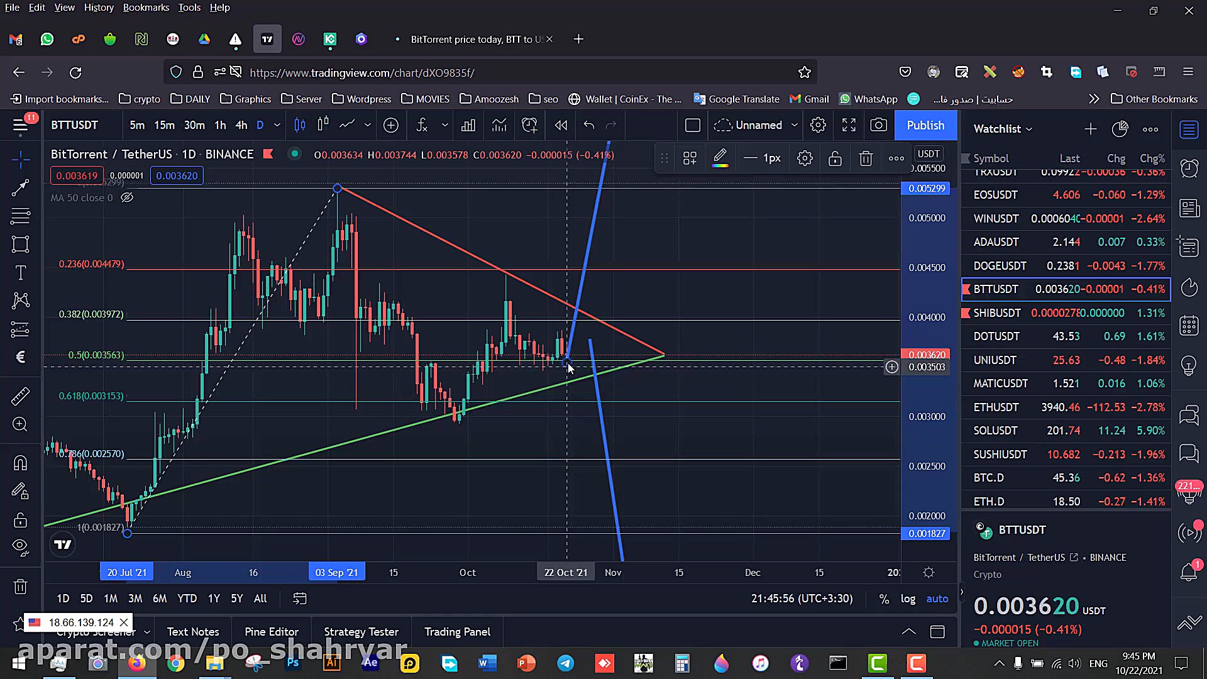Click the Publish button
This screenshot has height=679, width=1207.
[x=925, y=125]
